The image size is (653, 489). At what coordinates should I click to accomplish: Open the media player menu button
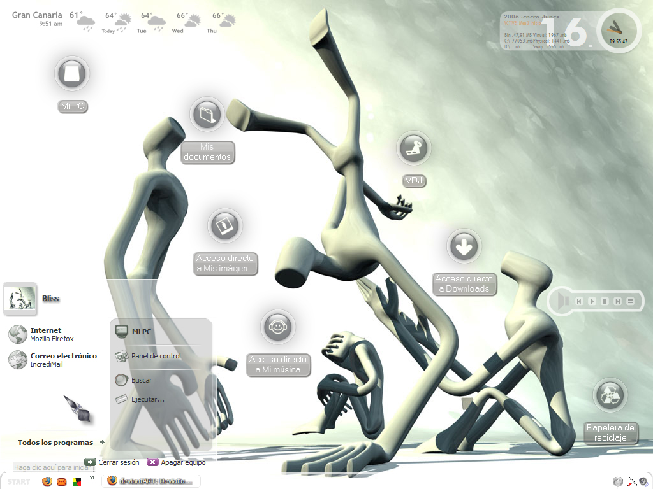(x=631, y=301)
